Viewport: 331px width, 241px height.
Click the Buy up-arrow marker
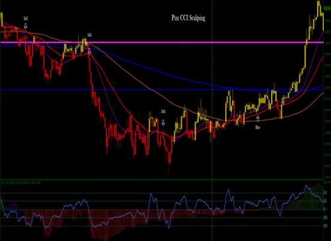258,118
